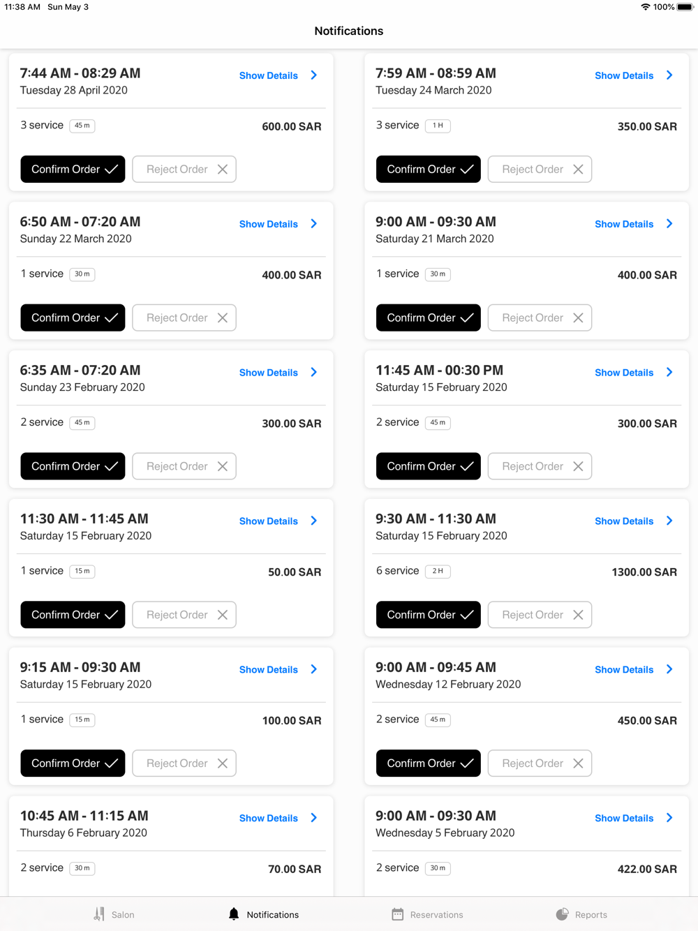Expand details chevron for Saturday 21 March 2020
This screenshot has width=698, height=931.
click(669, 224)
